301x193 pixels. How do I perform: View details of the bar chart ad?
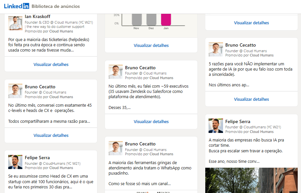point(151,46)
